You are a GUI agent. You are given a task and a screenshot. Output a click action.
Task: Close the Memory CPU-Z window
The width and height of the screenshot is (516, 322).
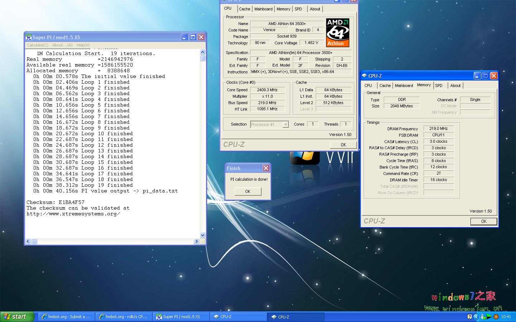(494, 75)
